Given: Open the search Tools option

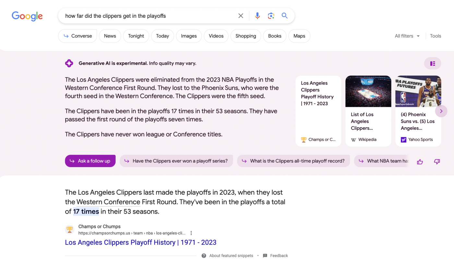Looking at the screenshot, I should 436,36.
